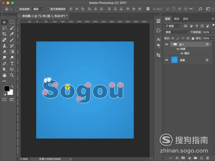Hide the 组 1 group layer
The height and width of the screenshot is (161, 215).
tap(167, 44)
